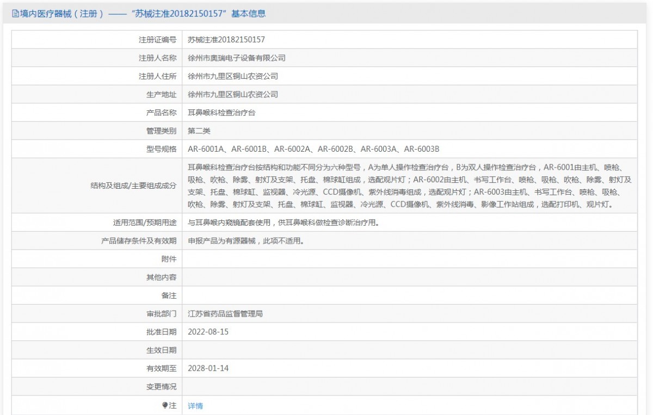Click the 变更情况 row label
This screenshot has width=653, height=415.
tap(162, 387)
